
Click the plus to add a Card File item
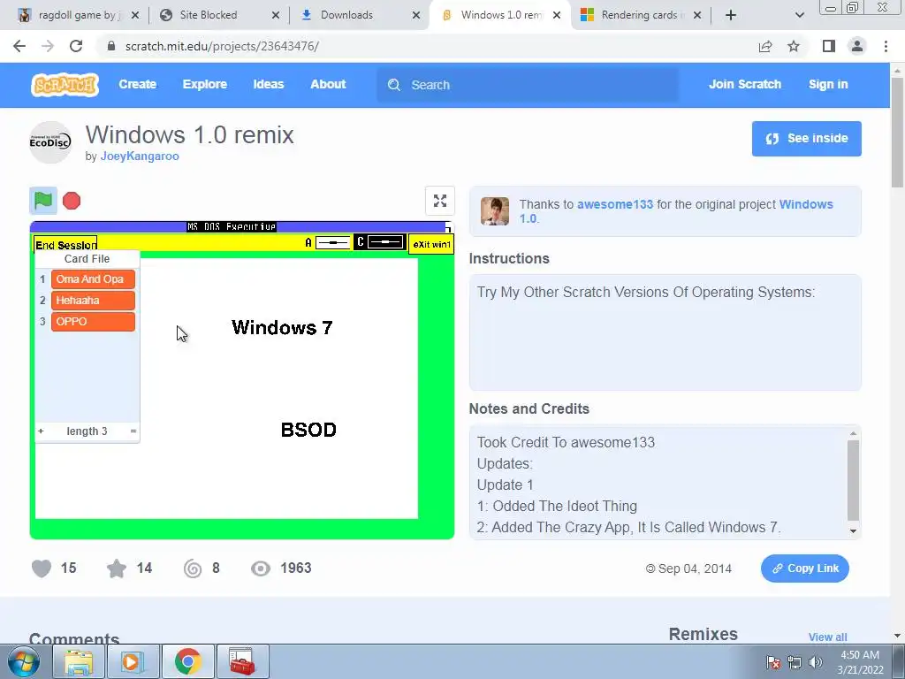point(41,431)
